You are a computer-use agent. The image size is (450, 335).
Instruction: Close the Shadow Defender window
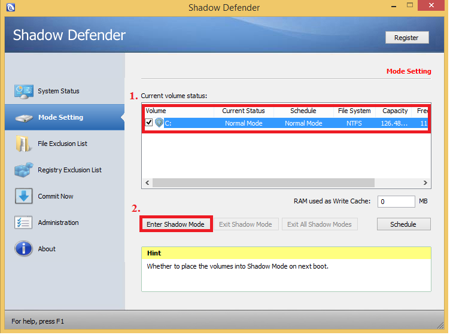point(431,5)
